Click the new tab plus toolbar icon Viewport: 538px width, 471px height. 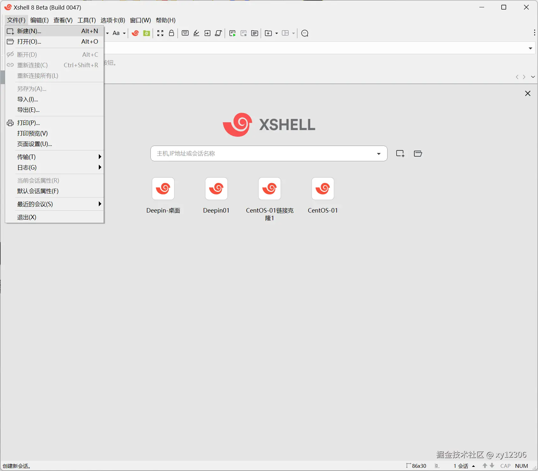(268, 33)
